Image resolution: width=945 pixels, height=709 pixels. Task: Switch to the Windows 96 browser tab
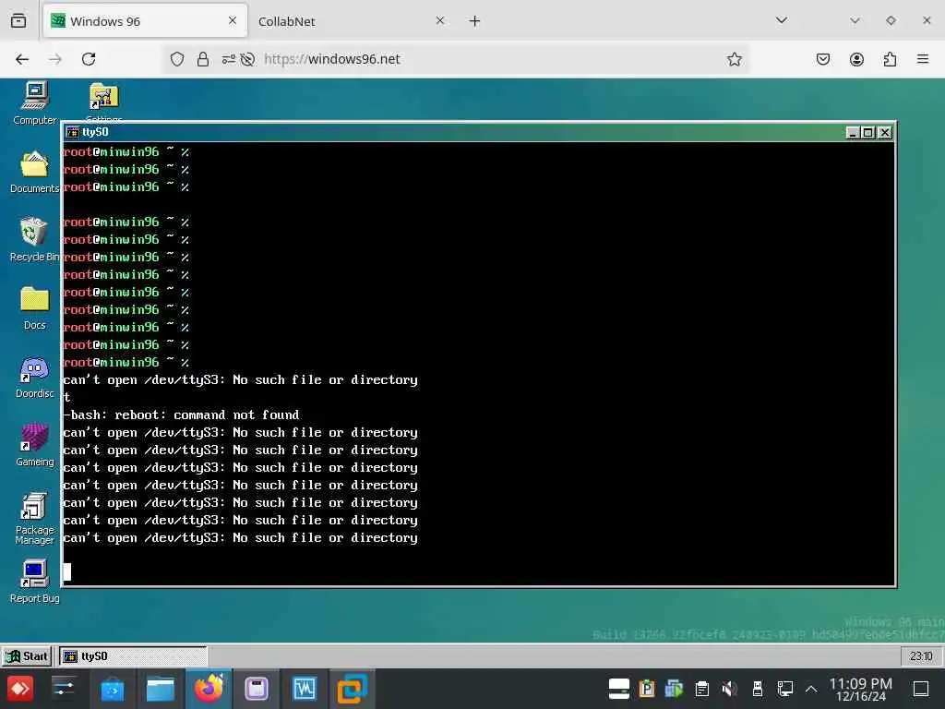[145, 21]
